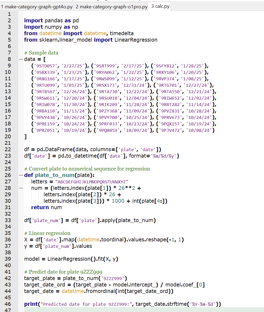The image size is (264, 312).
Task: Click the format string '%m/%d/%y'
Action: point(163,156)
